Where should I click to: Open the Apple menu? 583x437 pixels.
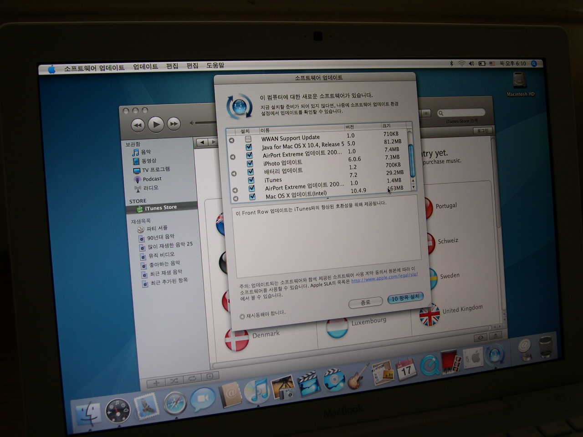[x=51, y=69]
